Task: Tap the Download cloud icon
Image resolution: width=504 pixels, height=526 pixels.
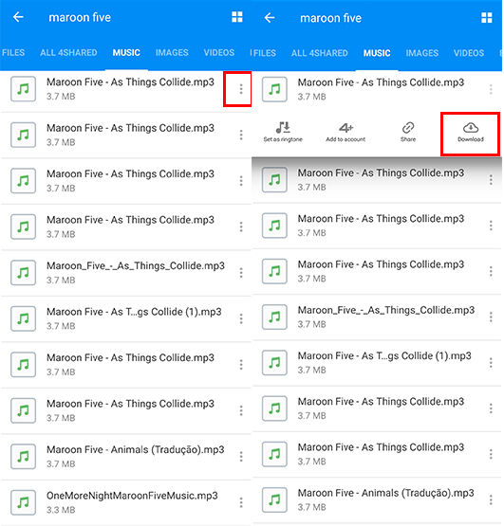Action: (x=471, y=128)
